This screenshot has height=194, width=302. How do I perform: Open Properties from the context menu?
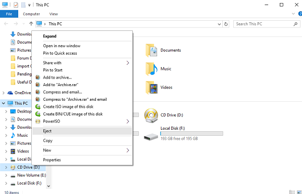(82, 160)
